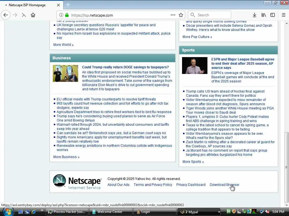Click the Download Browser link
The width and height of the screenshot is (289, 216).
(x=224, y=185)
